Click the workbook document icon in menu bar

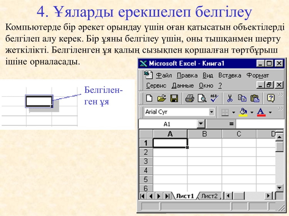coord(148,75)
